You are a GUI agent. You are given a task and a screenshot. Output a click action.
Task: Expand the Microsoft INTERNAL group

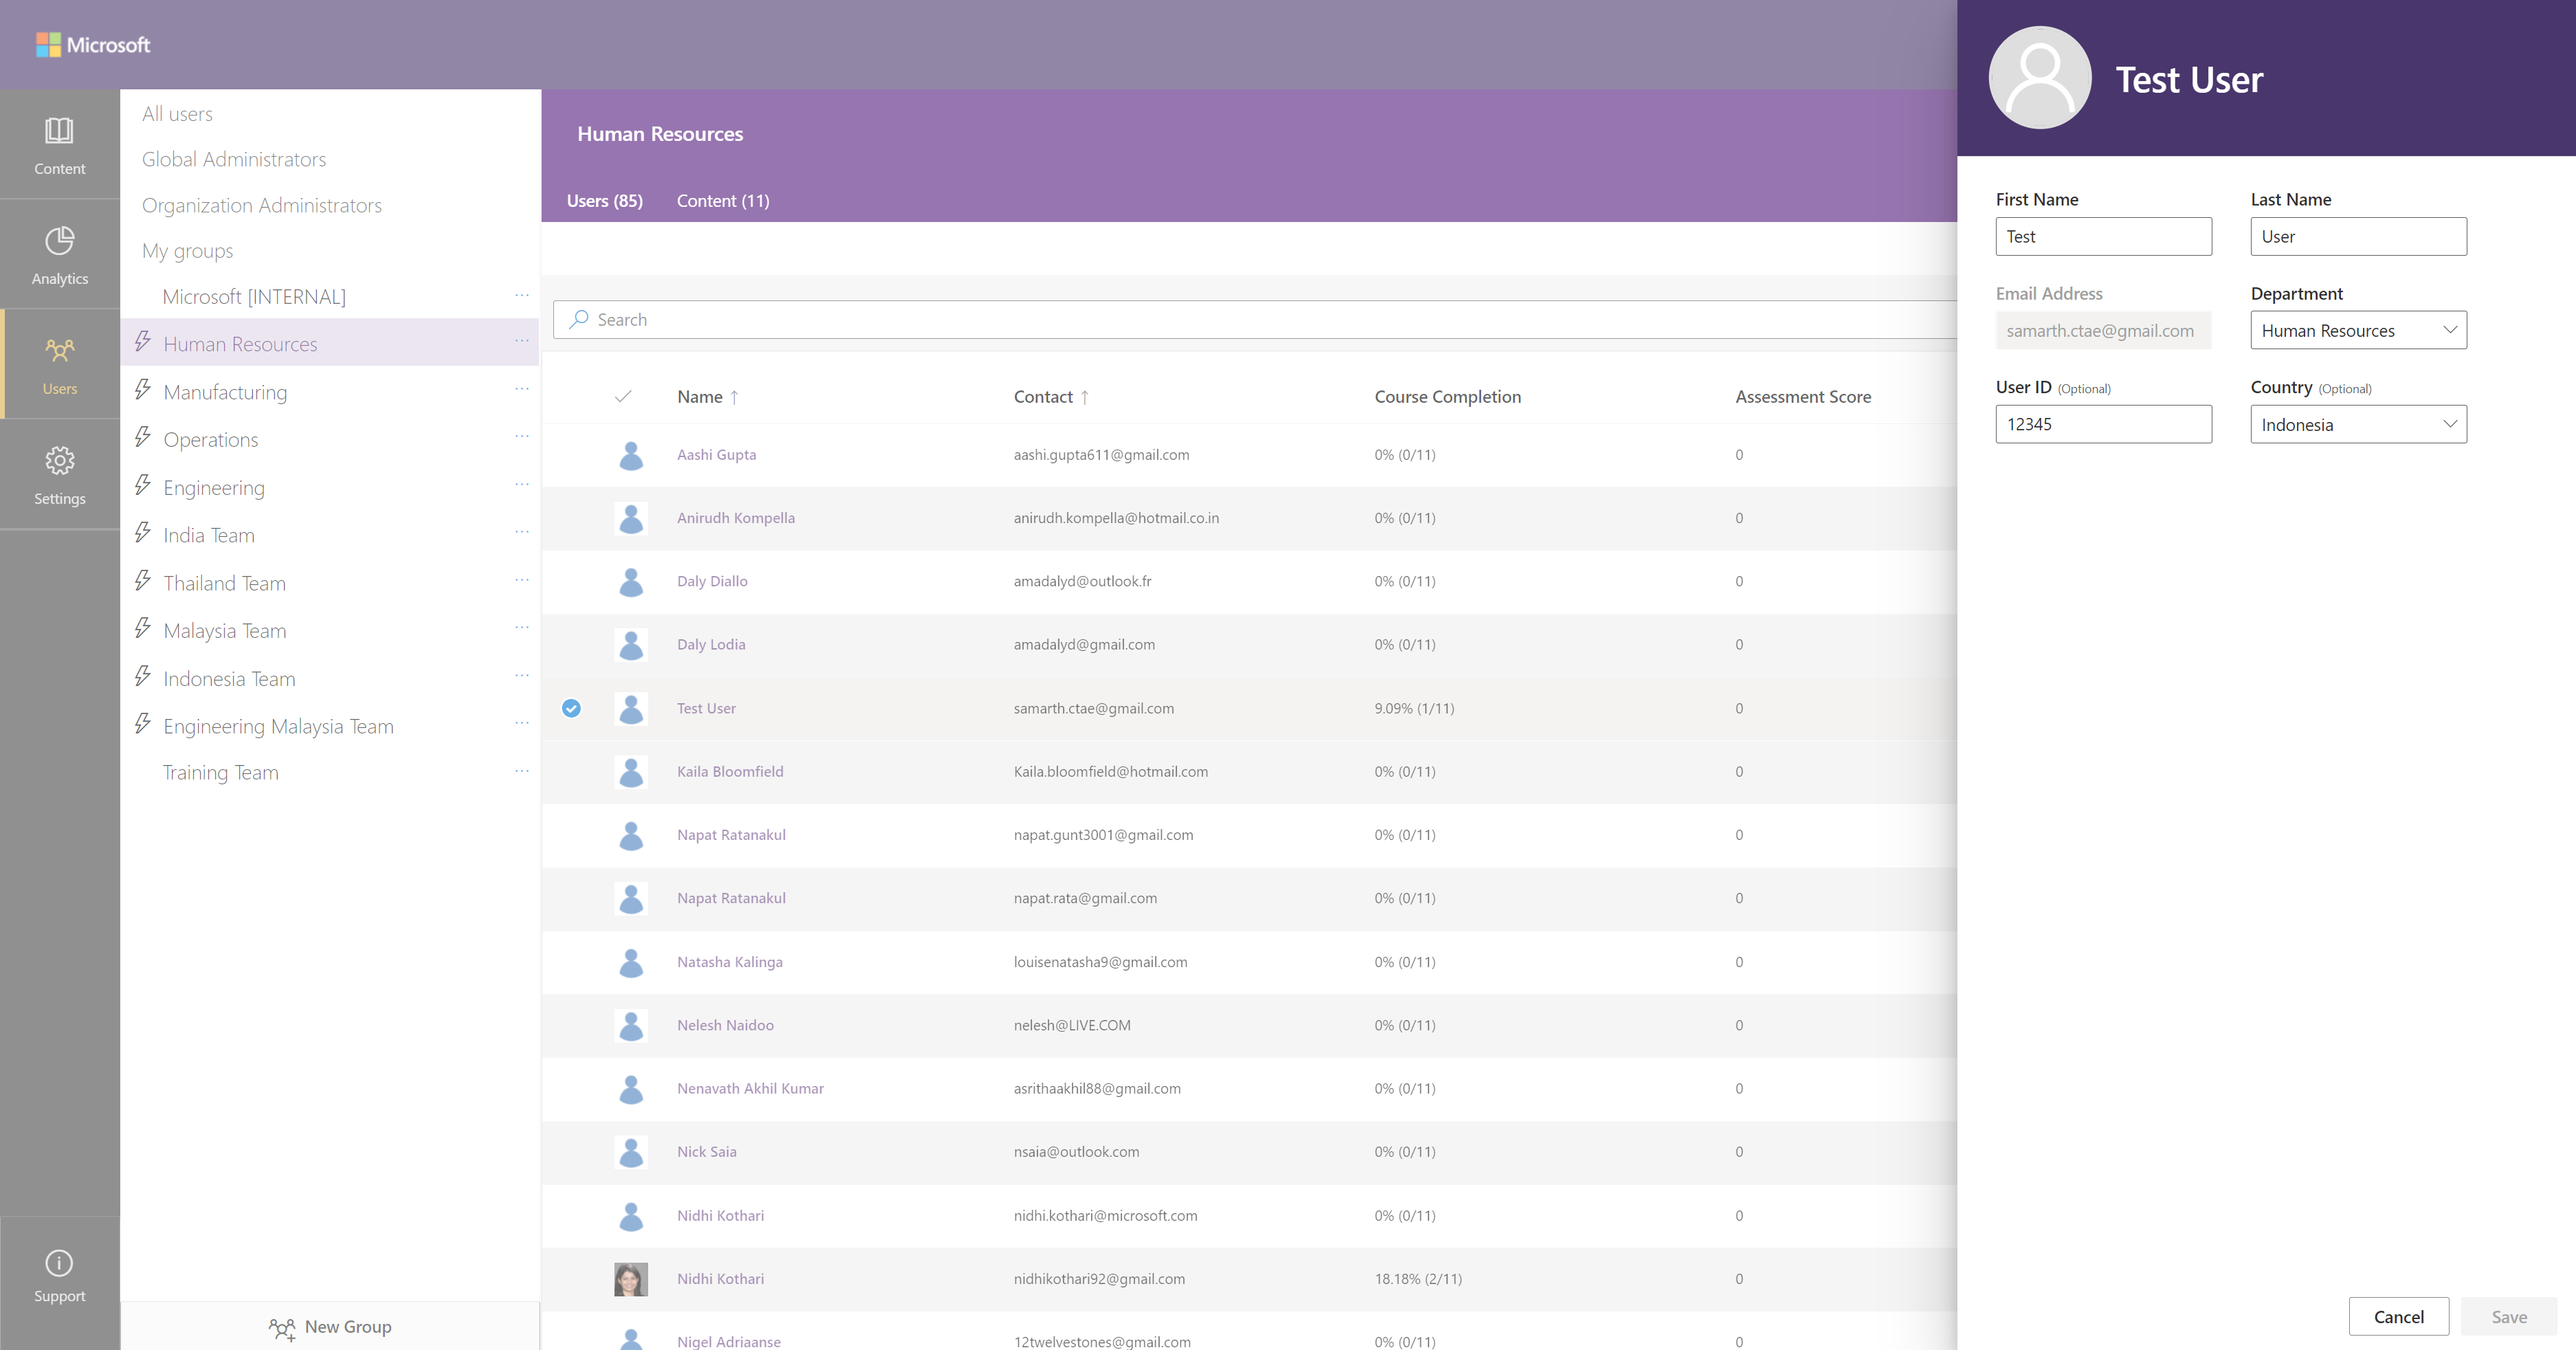pyautogui.click(x=252, y=295)
